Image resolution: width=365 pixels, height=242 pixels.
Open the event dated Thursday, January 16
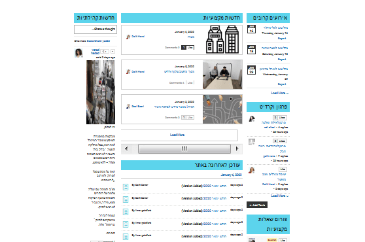275,27
